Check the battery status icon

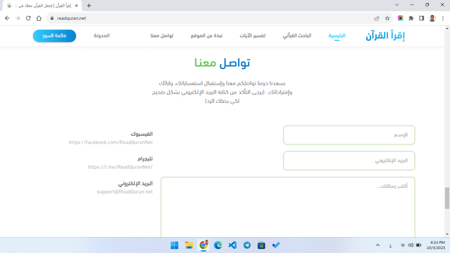click(419, 245)
